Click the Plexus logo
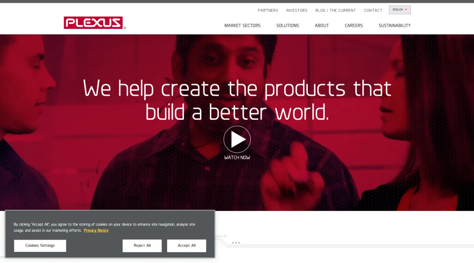The image size is (474, 263). (x=94, y=23)
